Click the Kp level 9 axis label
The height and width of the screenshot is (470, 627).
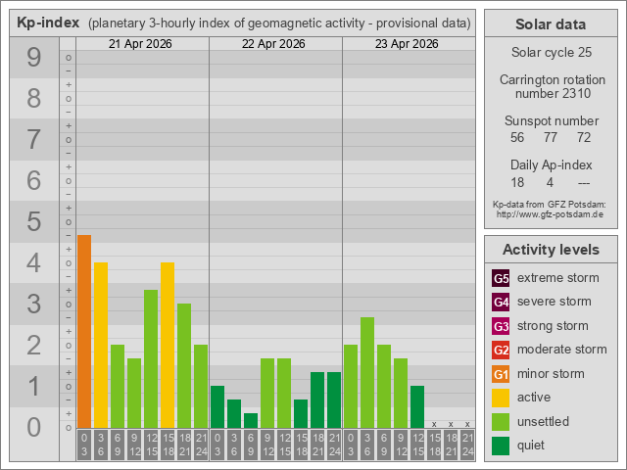pos(34,59)
